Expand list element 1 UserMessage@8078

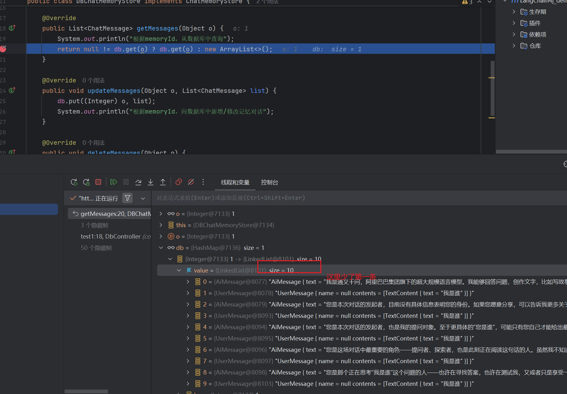point(188,293)
